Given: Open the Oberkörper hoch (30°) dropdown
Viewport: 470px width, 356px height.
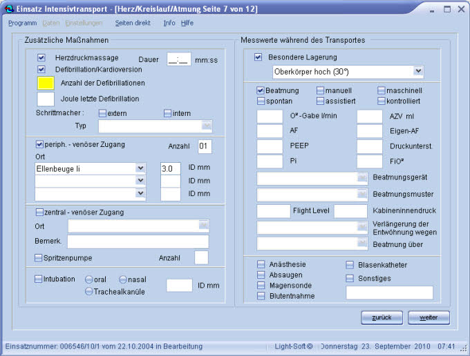Looking at the screenshot, I should pos(418,71).
